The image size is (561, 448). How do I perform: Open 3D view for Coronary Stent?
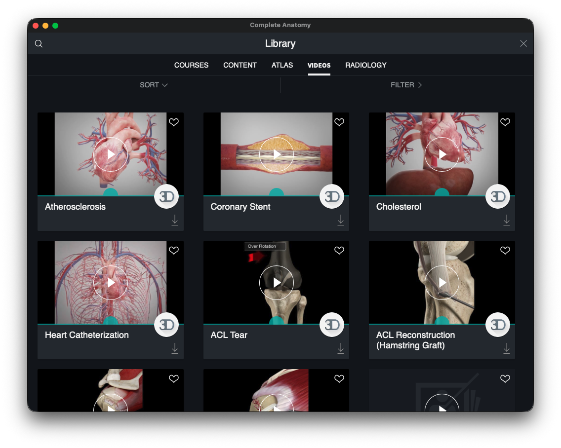tap(332, 196)
